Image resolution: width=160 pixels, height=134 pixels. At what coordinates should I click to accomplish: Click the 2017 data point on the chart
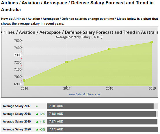[x=66, y=62]
